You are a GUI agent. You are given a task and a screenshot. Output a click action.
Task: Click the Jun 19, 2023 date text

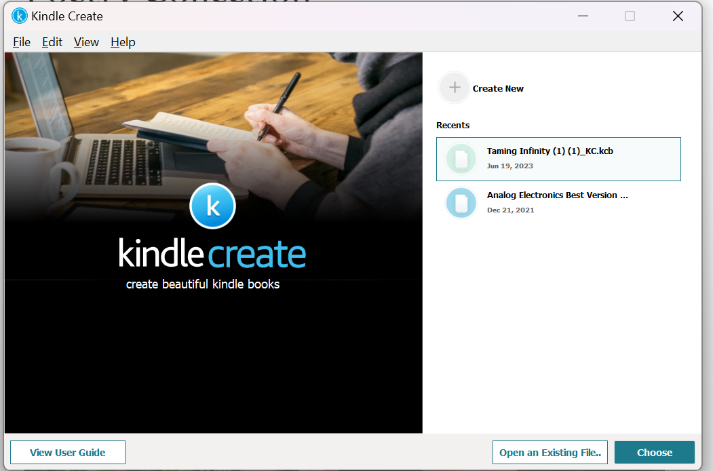tap(509, 166)
